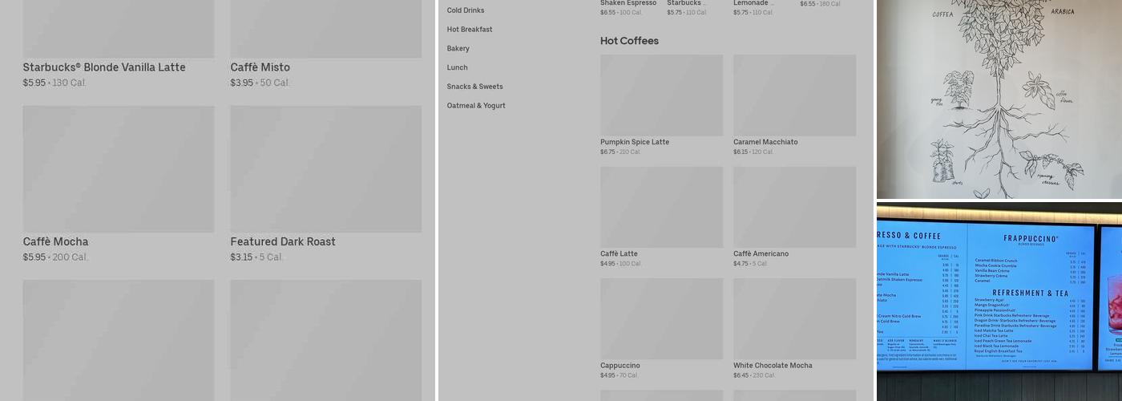Click the Caffè Latte image
The image size is (1122, 401).
pyautogui.click(x=661, y=207)
